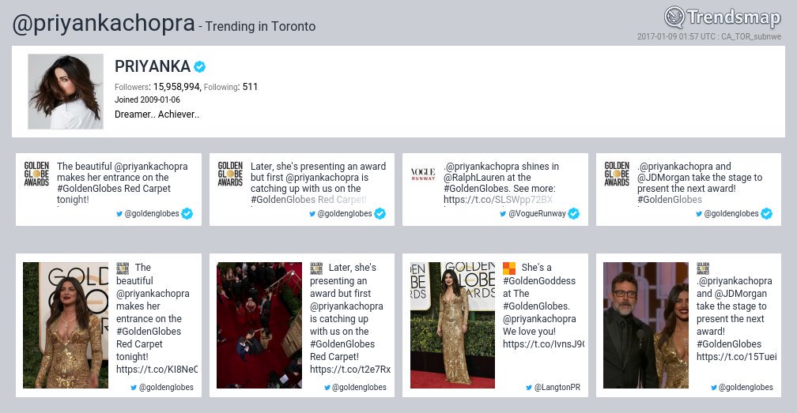The image size is (797, 413).
Task: Click Twitter bird icon beside @LangtonPR
Action: tap(529, 388)
